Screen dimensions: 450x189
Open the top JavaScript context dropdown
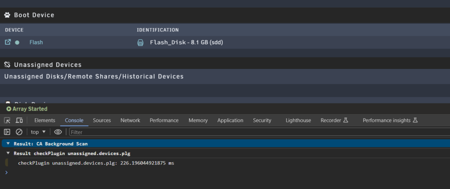(38, 132)
